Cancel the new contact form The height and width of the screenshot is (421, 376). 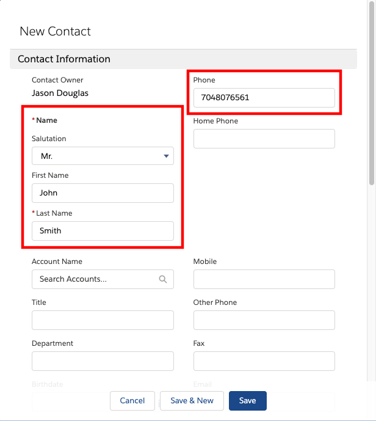point(132,401)
